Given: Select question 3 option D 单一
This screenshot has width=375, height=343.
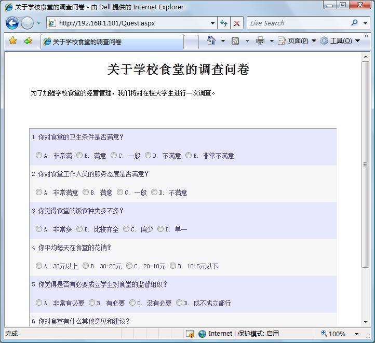Looking at the screenshot, I should coord(160,229).
